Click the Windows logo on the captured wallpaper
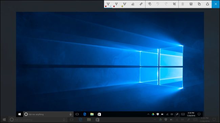This screenshot has height=123, width=220. (x=161, y=67)
